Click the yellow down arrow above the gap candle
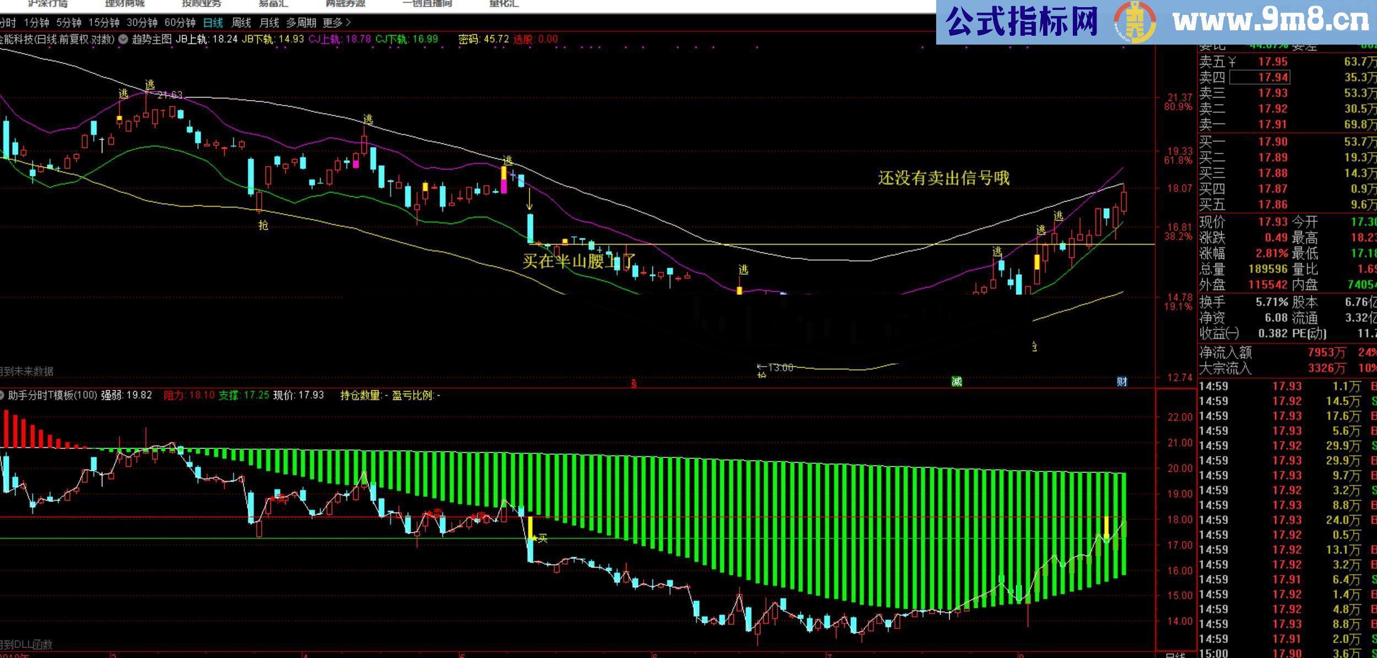The image size is (1377, 658). [x=530, y=199]
